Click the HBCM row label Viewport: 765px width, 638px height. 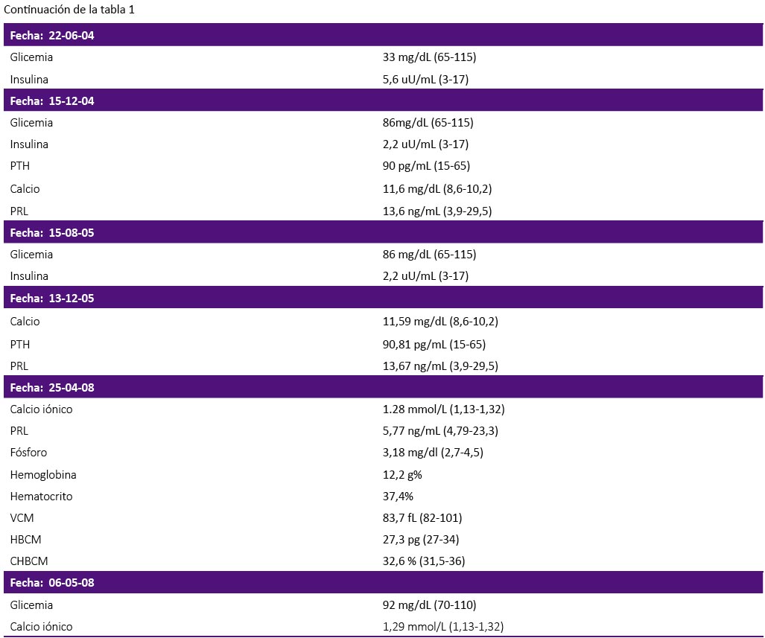coord(25,540)
